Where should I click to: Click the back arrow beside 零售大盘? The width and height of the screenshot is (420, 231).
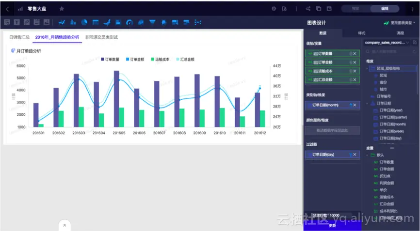[7, 9]
